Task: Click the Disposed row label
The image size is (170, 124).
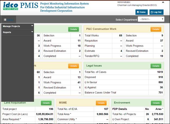Action: (90, 77)
